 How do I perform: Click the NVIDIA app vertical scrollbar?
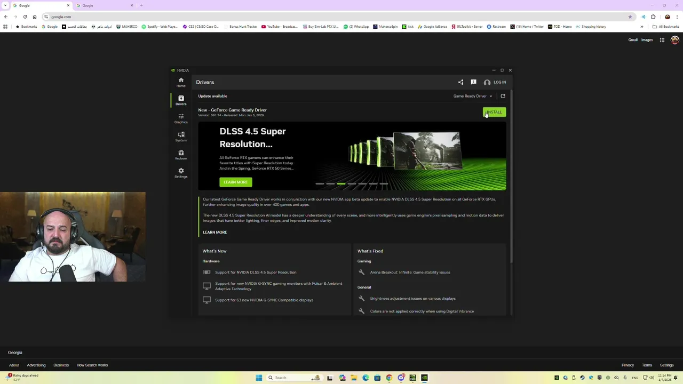[511, 176]
